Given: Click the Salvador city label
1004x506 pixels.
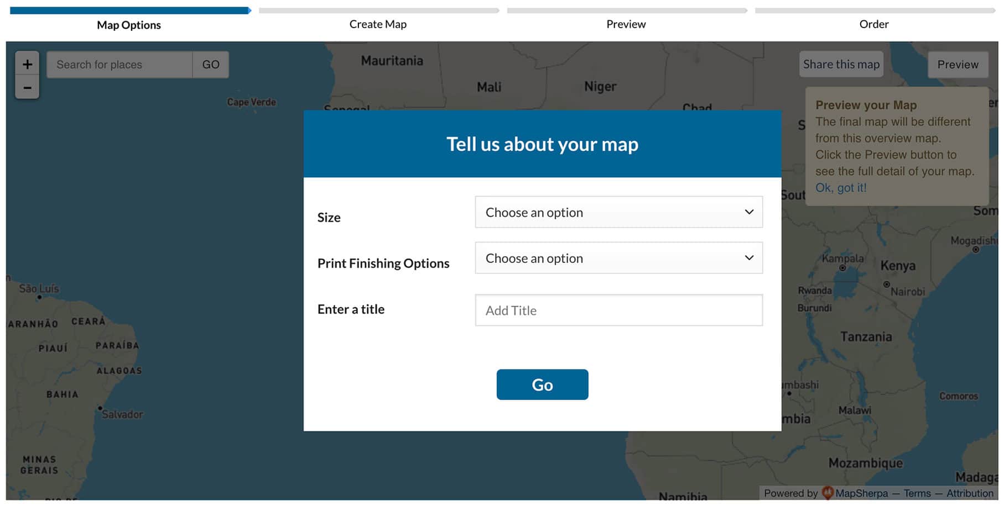Looking at the screenshot, I should pos(122,414).
